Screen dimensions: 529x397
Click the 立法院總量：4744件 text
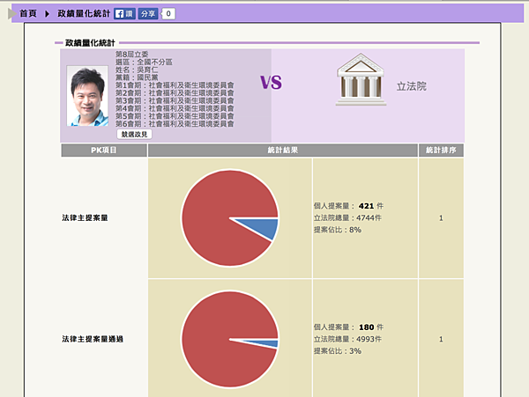coord(347,217)
